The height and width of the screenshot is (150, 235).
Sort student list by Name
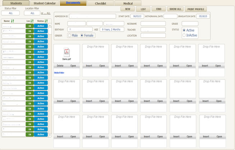point(13,21)
